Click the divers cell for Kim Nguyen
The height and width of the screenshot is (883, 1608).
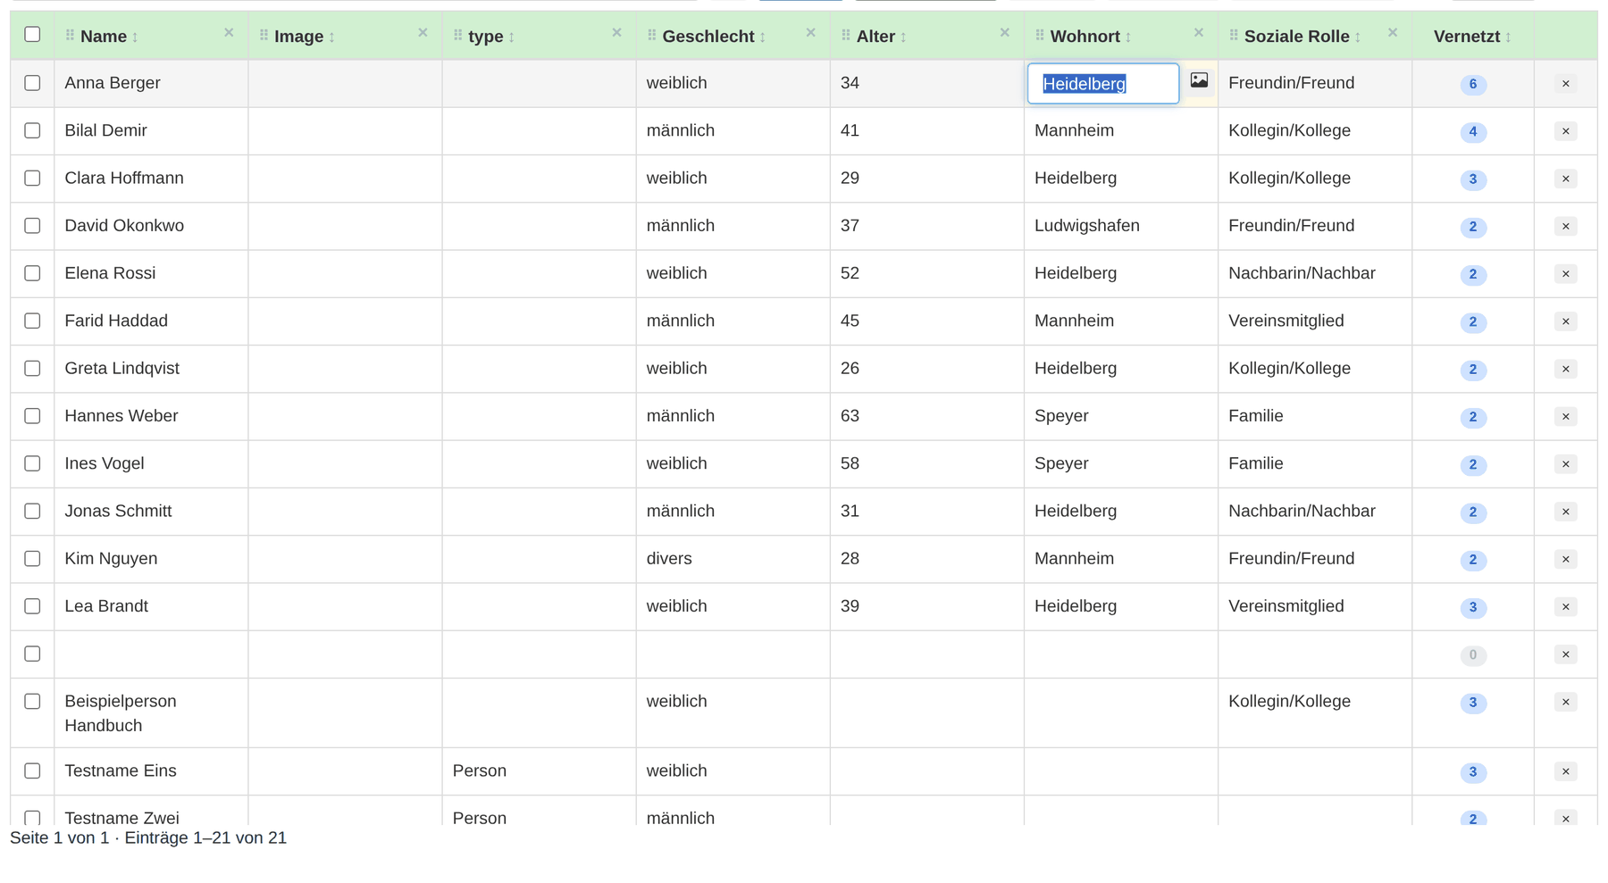click(733, 559)
